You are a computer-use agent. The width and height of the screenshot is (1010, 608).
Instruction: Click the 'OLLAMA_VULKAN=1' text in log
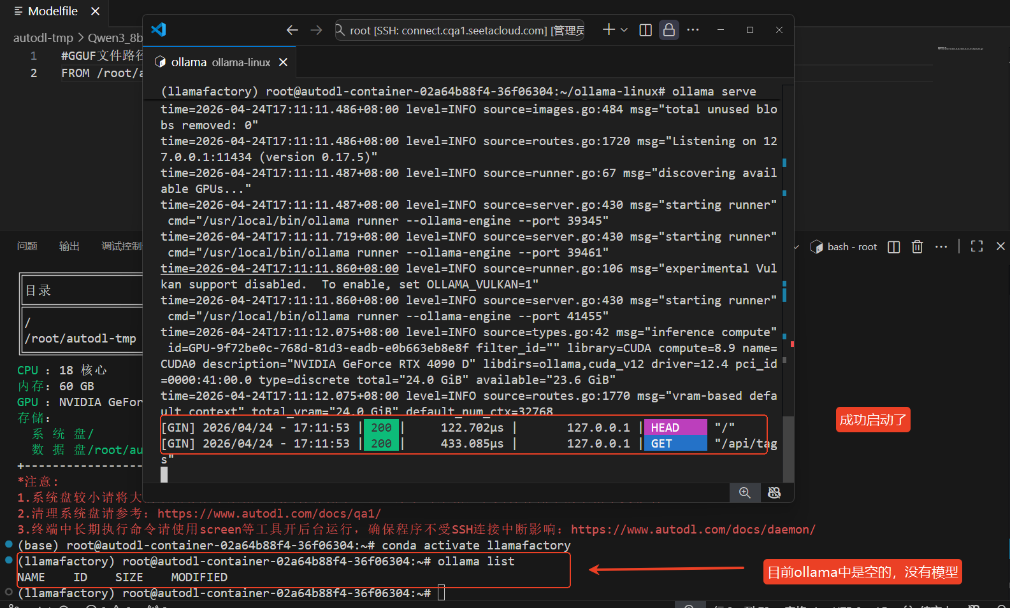[x=479, y=285]
